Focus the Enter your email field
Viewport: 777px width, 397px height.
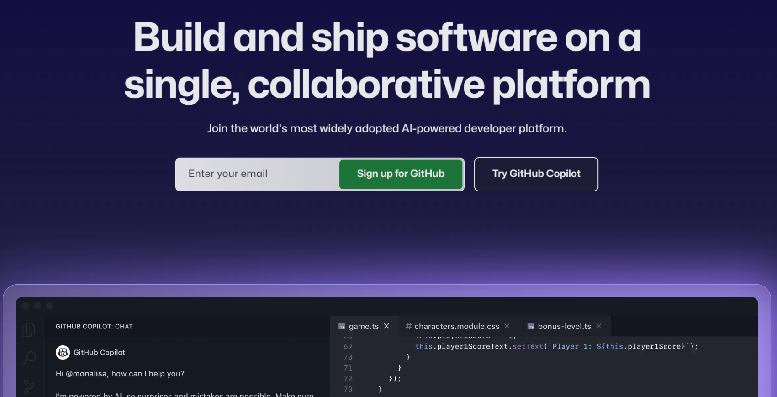258,174
